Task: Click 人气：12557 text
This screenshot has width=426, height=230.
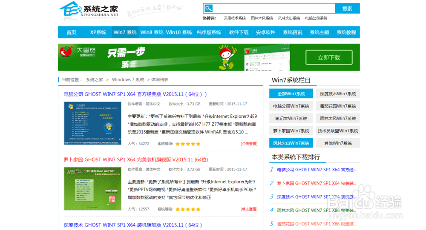Action: [x=138, y=209]
